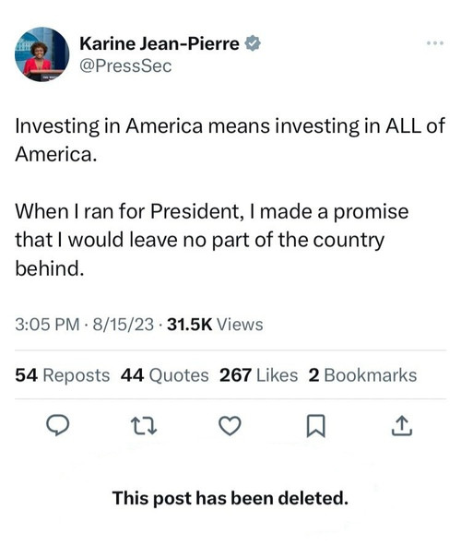Bookmark the post with bookmark icon
The width and height of the screenshot is (461, 557).
(315, 425)
